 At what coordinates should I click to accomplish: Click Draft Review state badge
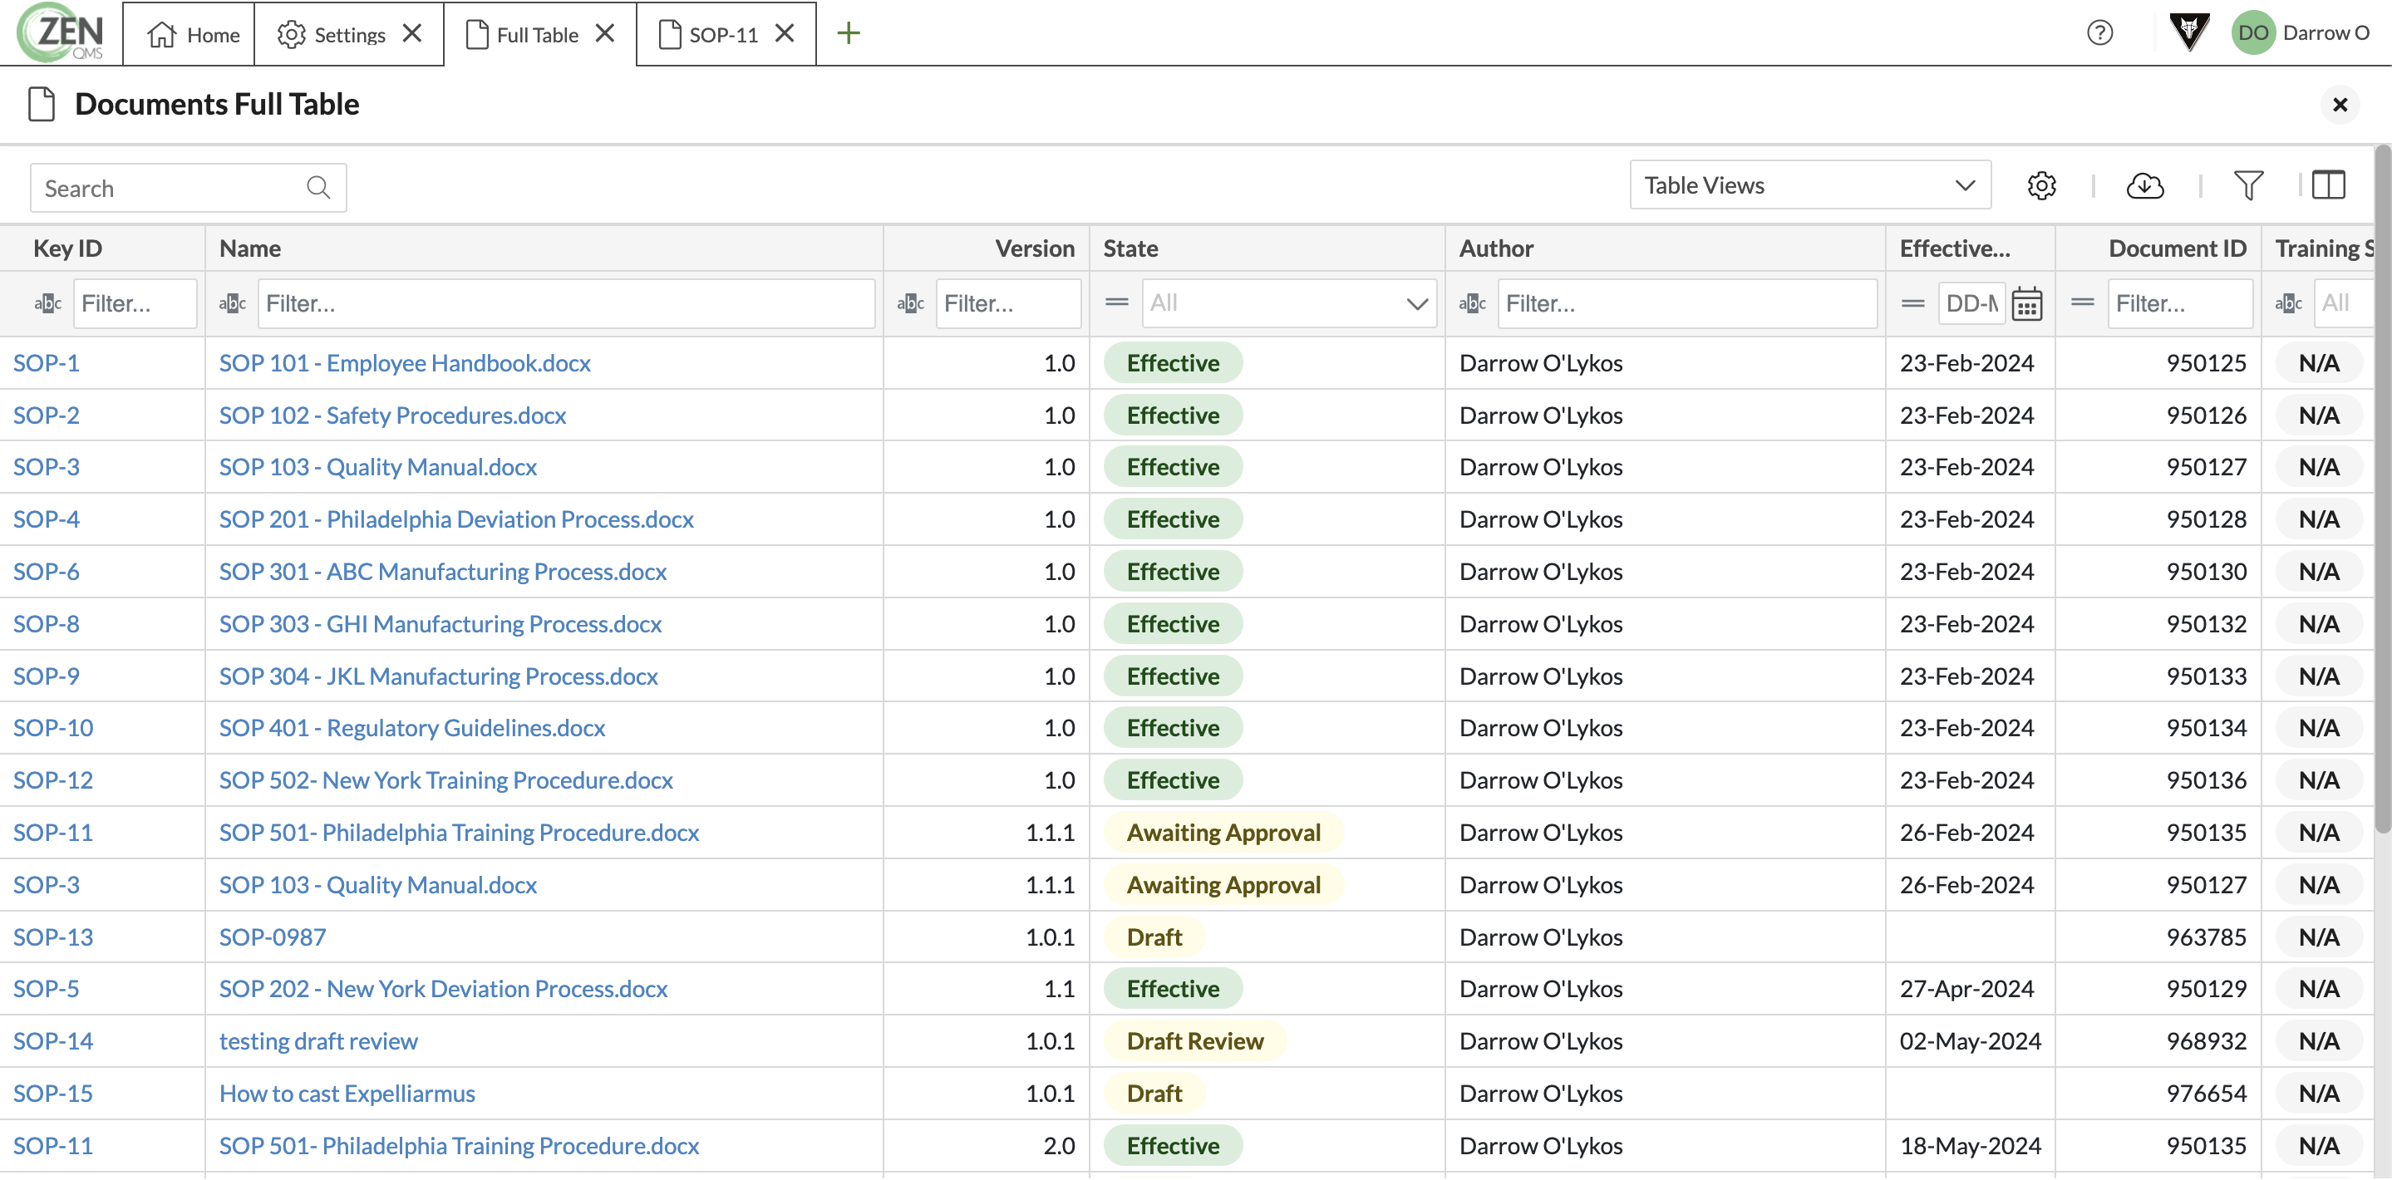coord(1194,1042)
